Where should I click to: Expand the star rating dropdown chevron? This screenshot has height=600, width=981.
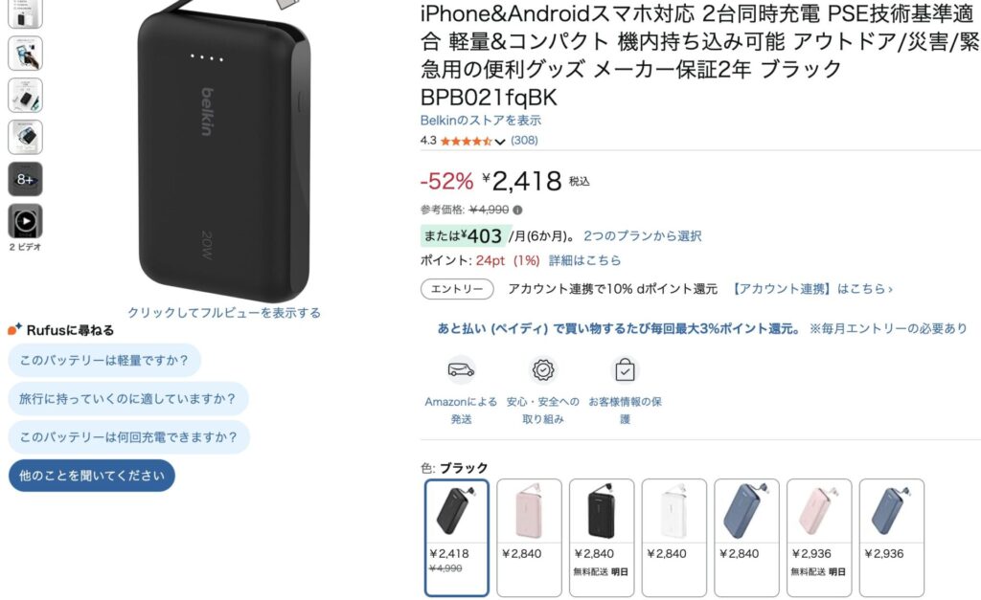[x=500, y=142]
